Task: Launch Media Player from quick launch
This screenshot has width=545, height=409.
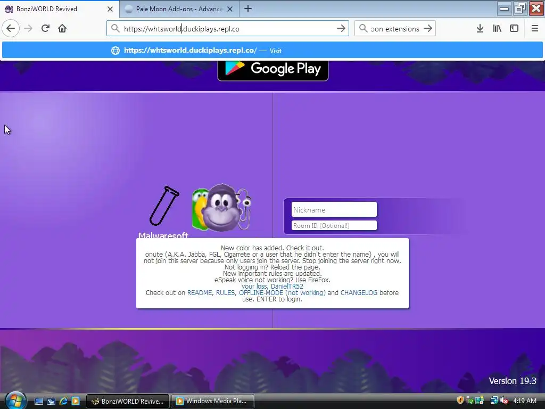Action: coord(76,401)
